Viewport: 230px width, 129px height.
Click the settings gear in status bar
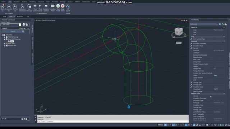pos(207,125)
